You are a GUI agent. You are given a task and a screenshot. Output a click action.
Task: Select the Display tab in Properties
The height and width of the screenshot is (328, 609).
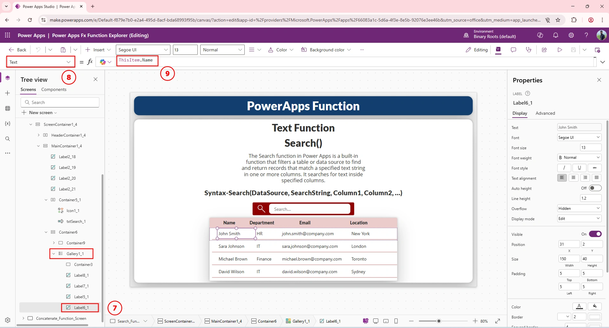tap(520, 113)
